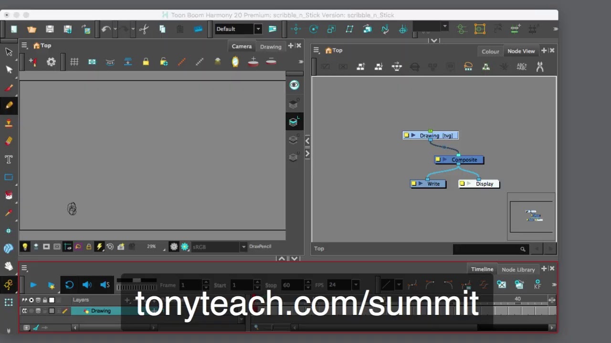
Task: Toggle Drawing node yellow enable square
Action: click(x=407, y=135)
